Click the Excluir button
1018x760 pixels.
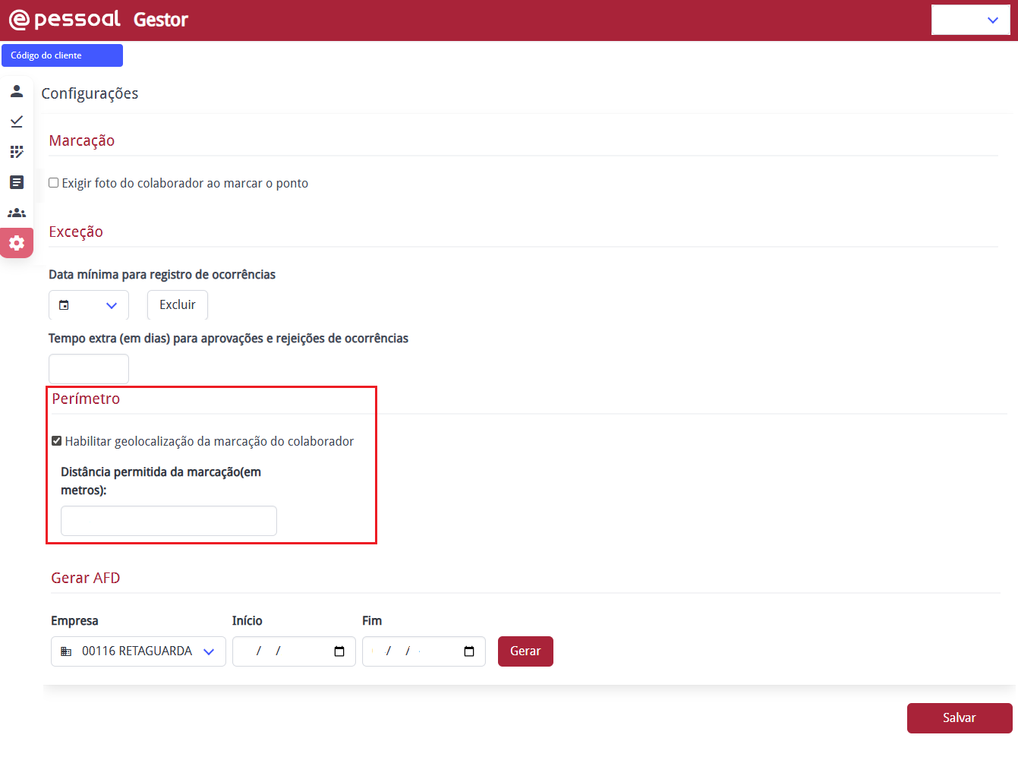tap(178, 305)
